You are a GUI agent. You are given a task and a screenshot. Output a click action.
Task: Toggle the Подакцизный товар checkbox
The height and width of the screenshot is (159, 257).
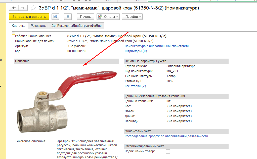(168, 151)
